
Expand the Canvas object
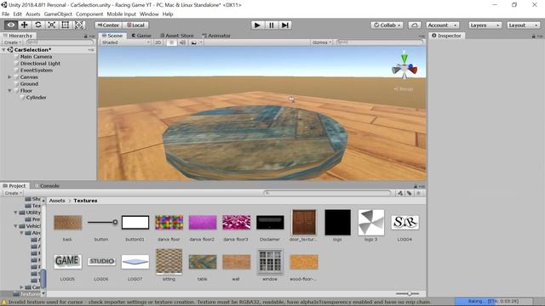pyautogui.click(x=9, y=77)
